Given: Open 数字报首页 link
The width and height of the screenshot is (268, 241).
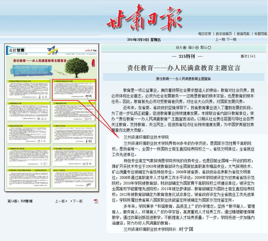Looking at the screenshot, I should point(224,34).
